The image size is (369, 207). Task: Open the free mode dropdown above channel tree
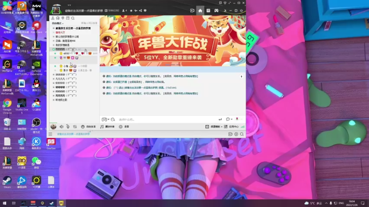click(58, 23)
